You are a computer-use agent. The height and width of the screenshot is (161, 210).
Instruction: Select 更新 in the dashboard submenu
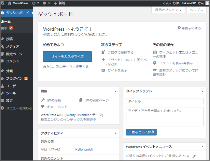[4, 28]
